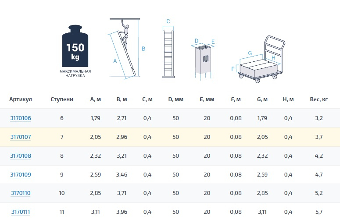Click the 150 kg weight icon
The height and width of the screenshot is (223, 340).
tap(75, 46)
